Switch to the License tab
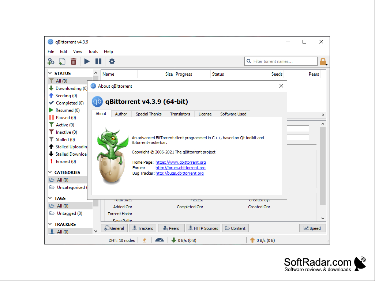The width and height of the screenshot is (375, 281). point(205,114)
